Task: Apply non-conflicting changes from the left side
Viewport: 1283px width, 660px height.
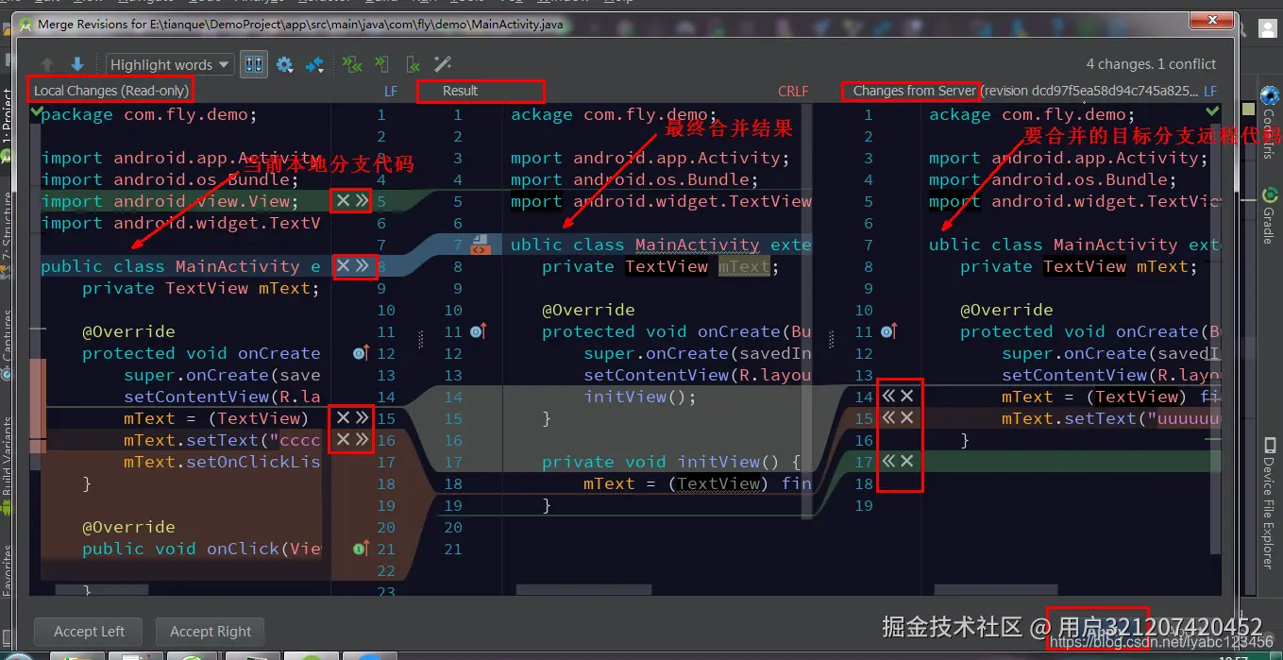Action: coord(381,63)
